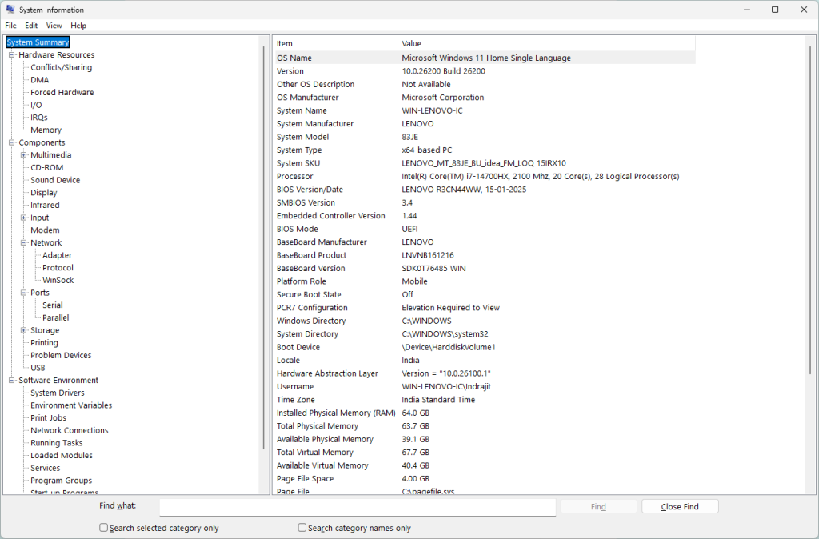This screenshot has width=819, height=539.
Task: Expand the Storage node
Action: (23, 330)
